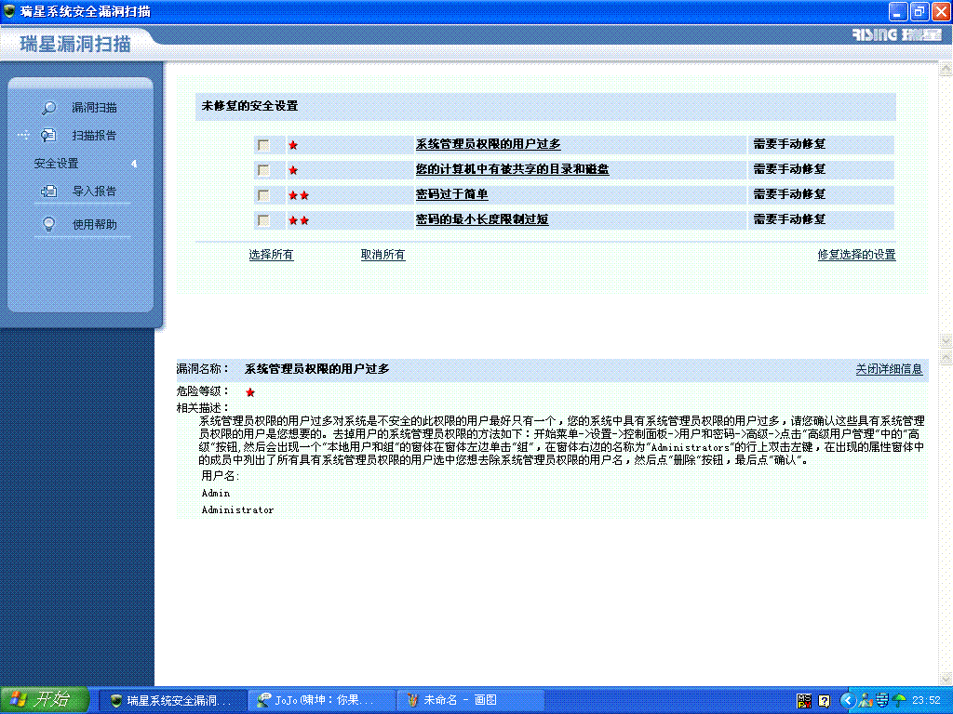
Task: Click the 未修复的安全设置 heading
Action: tap(249, 106)
